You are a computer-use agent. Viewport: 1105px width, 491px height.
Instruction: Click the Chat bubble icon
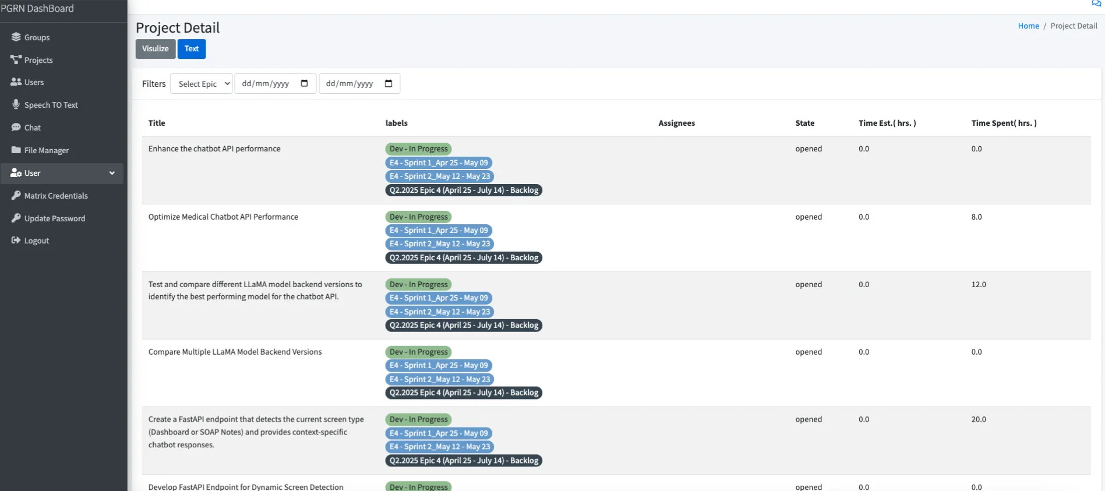(x=16, y=128)
